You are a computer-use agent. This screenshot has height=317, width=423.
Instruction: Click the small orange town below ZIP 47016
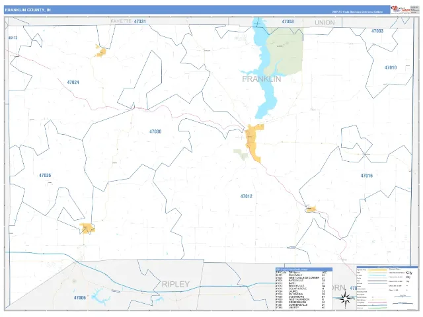coord(311,209)
